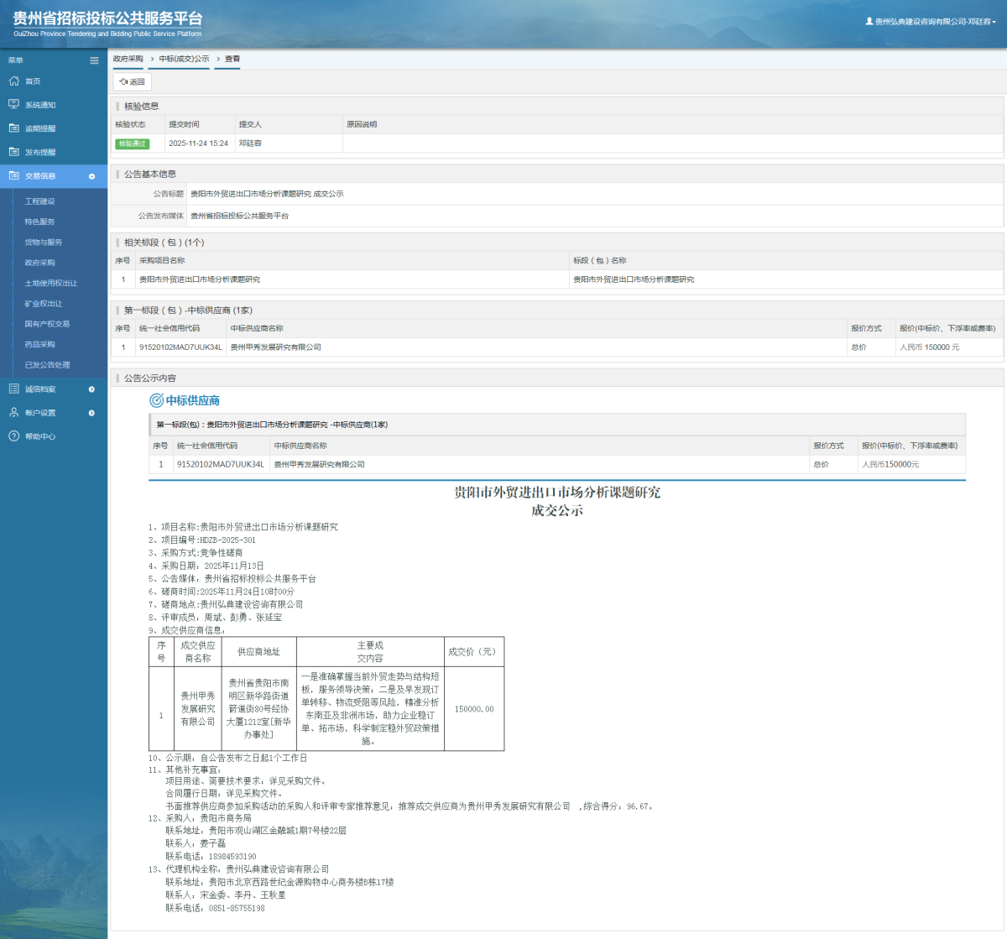Click the 首页 home icon
Viewport: 1007px width, 939px height.
pos(13,81)
